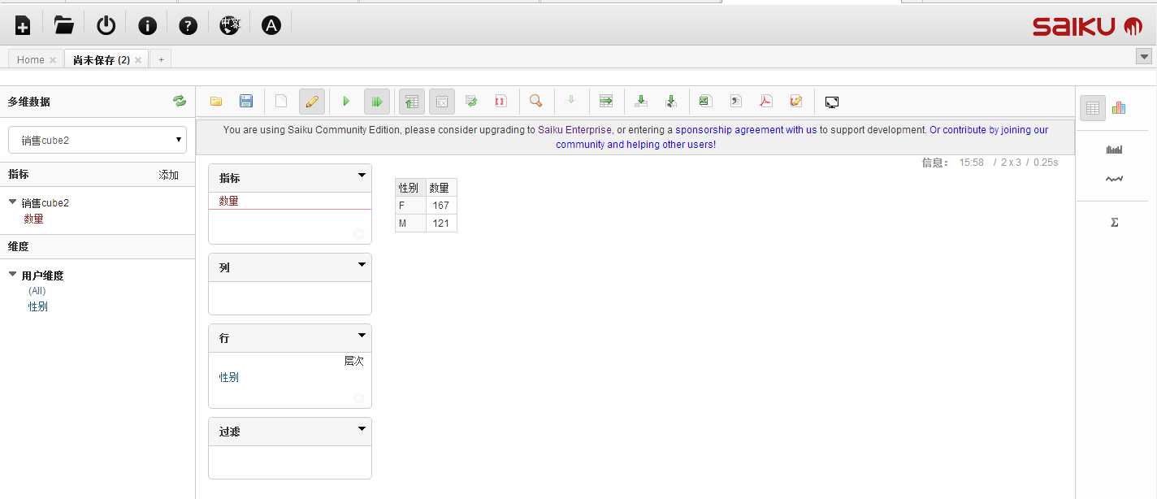This screenshot has height=499, width=1157.
Task: Collapse the 销售cube2 measures tree node
Action: tap(12, 202)
